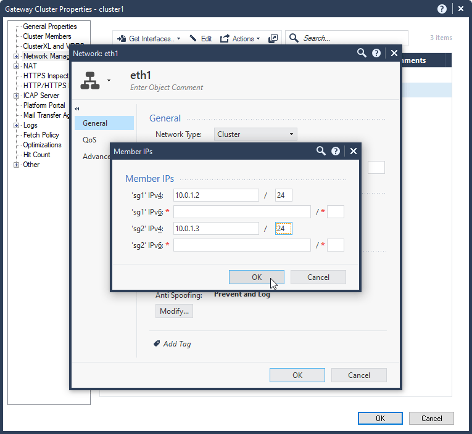Select Fetch Policy in the tree
Screen dimensions: 472x434
[x=41, y=135]
